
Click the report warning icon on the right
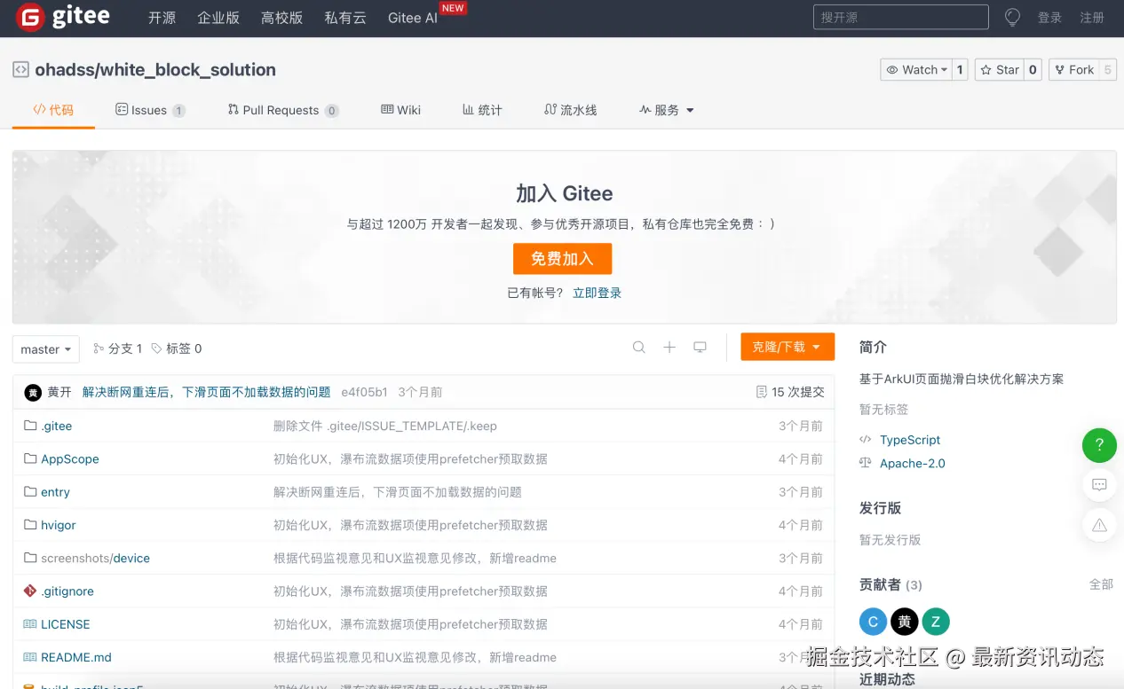pos(1099,524)
